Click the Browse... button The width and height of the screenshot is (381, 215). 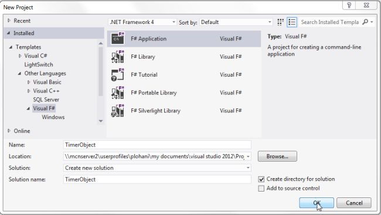click(277, 156)
